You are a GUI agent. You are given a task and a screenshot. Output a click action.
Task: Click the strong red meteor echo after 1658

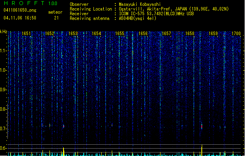pyautogui.click(x=202, y=126)
